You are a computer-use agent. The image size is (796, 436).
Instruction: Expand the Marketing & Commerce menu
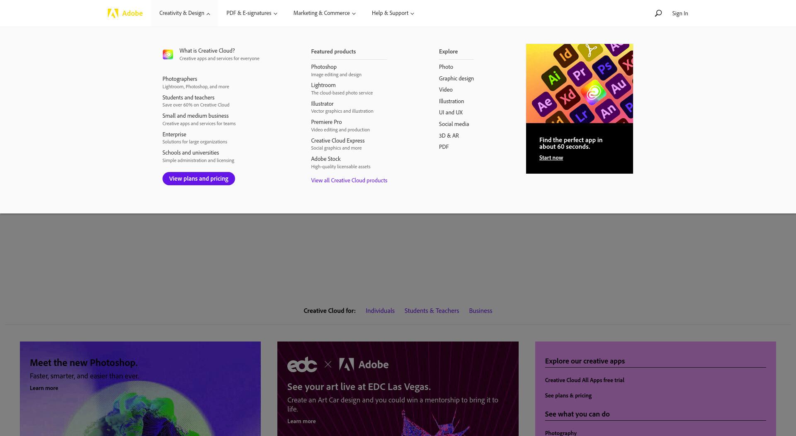(x=324, y=13)
